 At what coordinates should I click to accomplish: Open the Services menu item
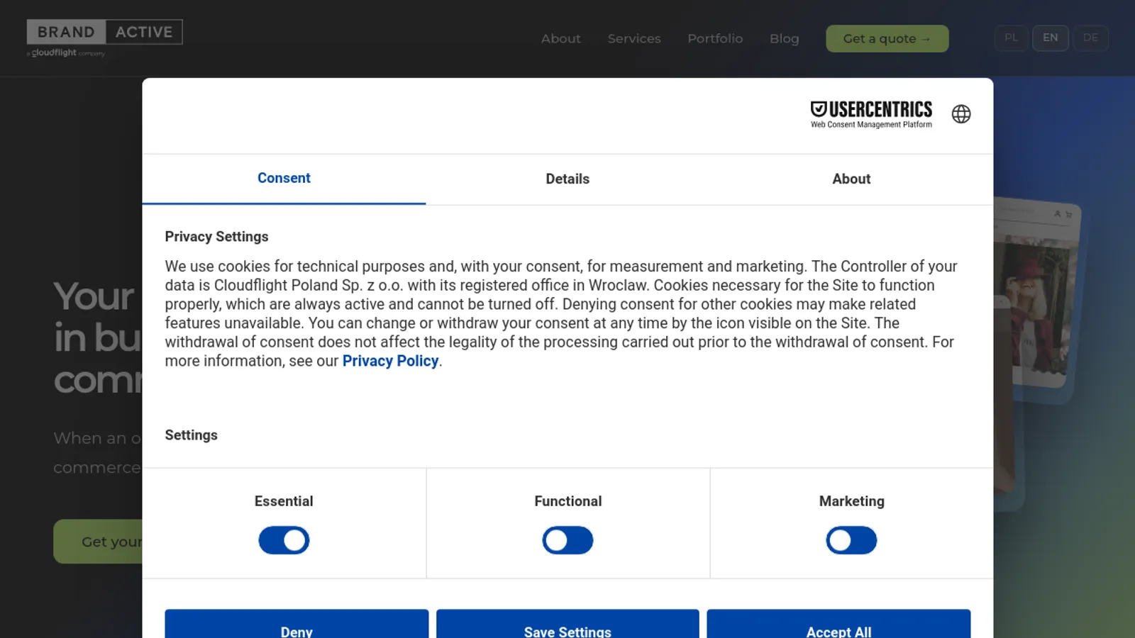[x=634, y=38]
